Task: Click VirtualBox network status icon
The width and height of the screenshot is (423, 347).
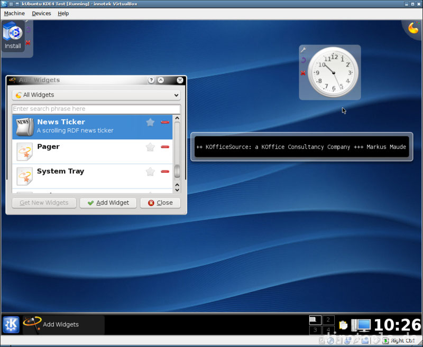Action: point(347,341)
